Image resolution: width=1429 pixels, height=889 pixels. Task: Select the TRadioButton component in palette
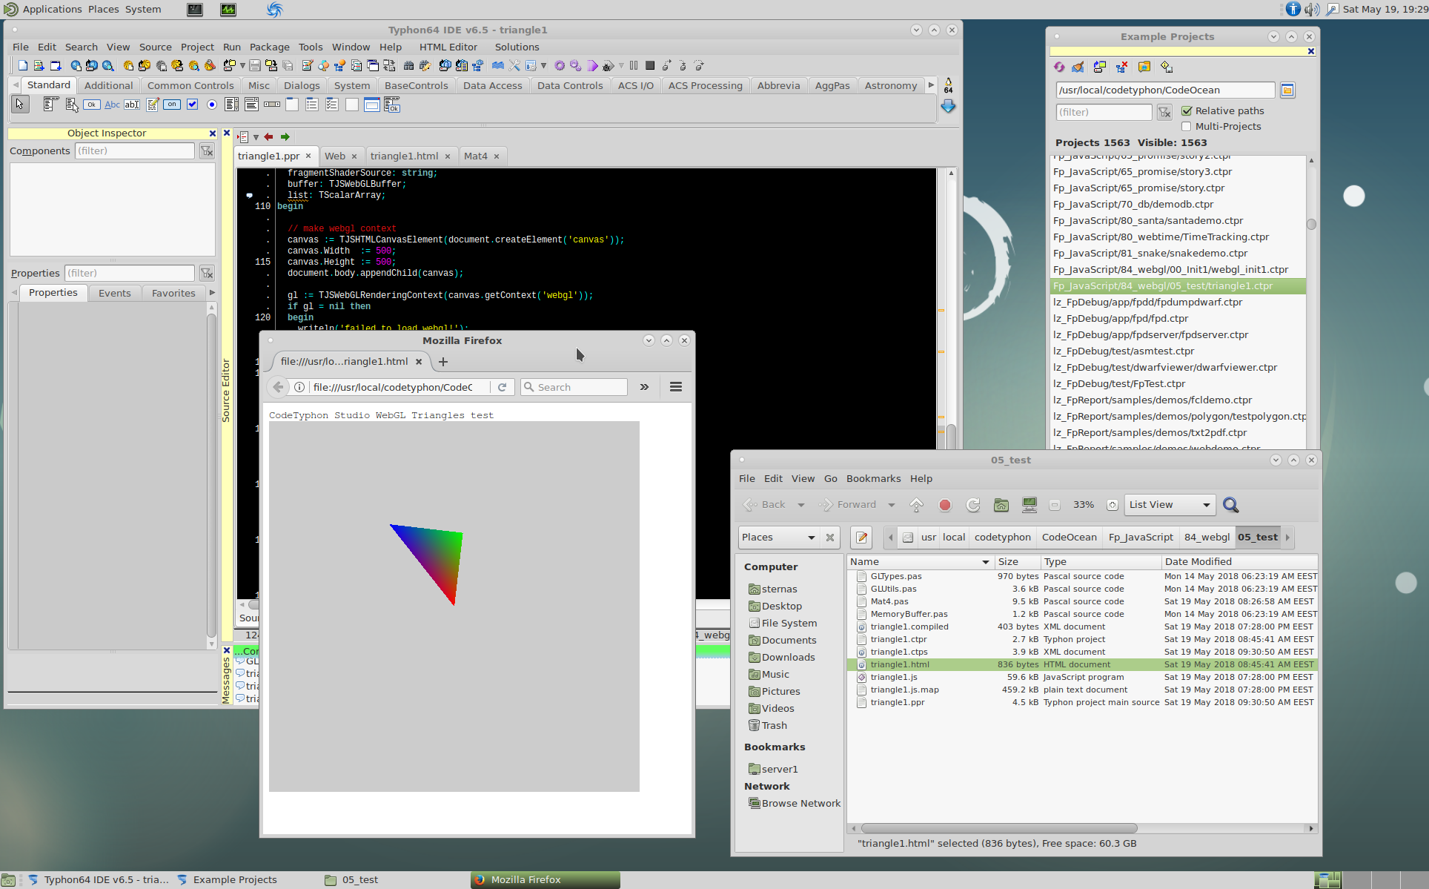(212, 105)
